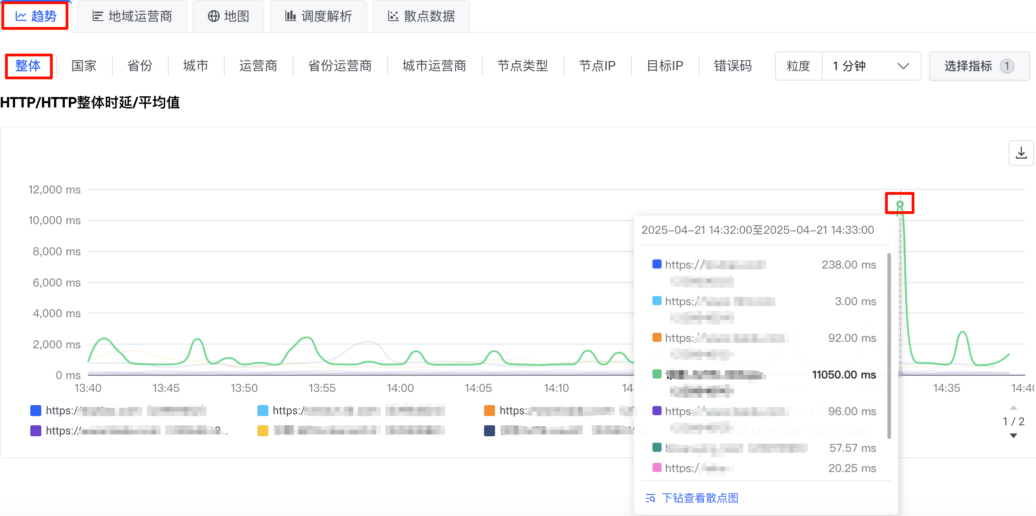The image size is (1036, 516).
Task: Toggle the yellow legend series
Action: [263, 431]
